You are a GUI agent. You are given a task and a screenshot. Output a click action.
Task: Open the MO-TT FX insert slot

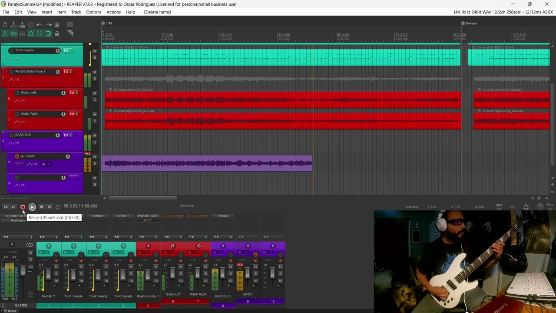click(148, 220)
